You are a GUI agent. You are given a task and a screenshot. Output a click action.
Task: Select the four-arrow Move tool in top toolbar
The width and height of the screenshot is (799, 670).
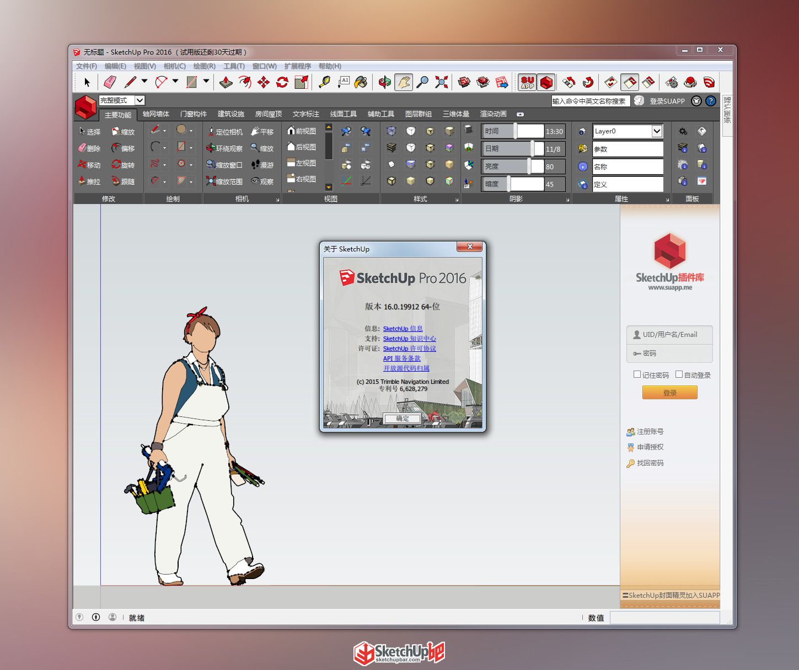click(264, 82)
